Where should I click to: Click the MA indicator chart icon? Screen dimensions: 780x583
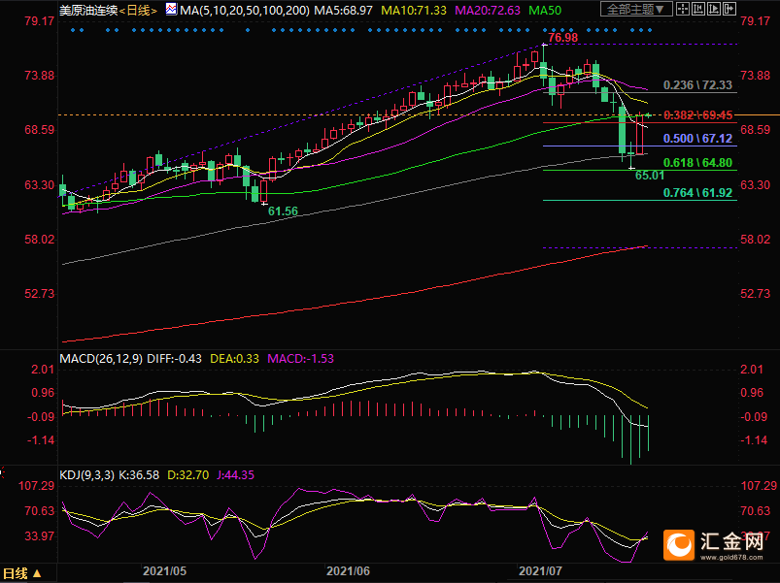pyautogui.click(x=171, y=10)
